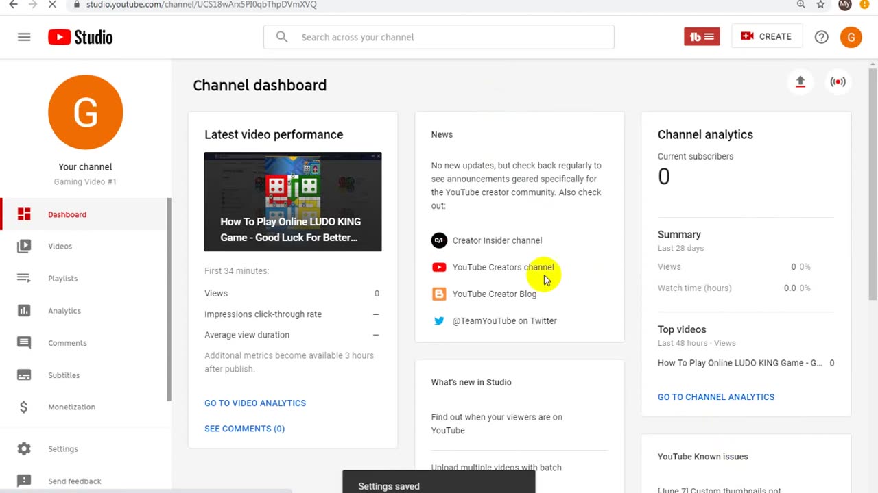This screenshot has width=878, height=493.
Task: Click the 'Your channel' label
Action: [85, 167]
